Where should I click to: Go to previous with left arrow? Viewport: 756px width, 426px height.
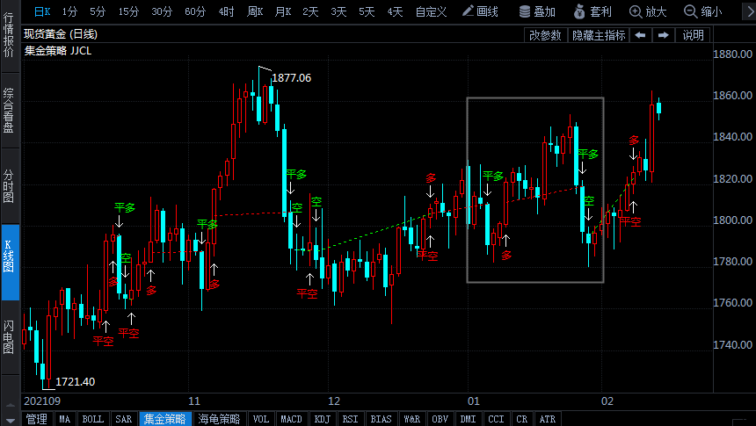tap(640, 35)
